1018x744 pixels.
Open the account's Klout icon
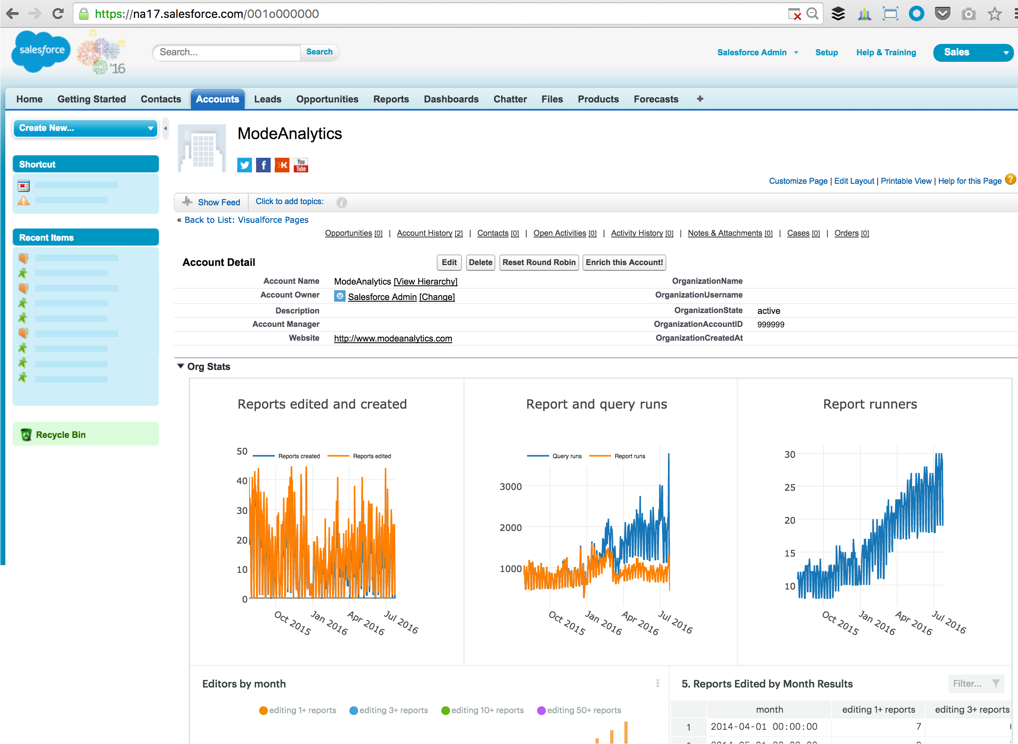click(282, 165)
